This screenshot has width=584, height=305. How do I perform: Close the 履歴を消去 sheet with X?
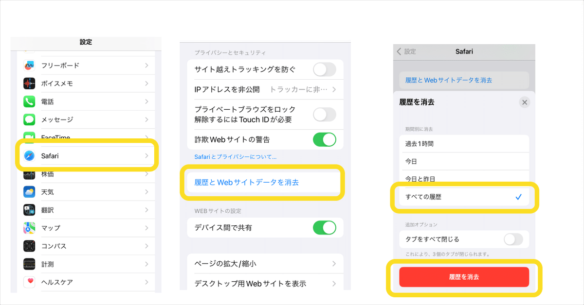pos(524,102)
